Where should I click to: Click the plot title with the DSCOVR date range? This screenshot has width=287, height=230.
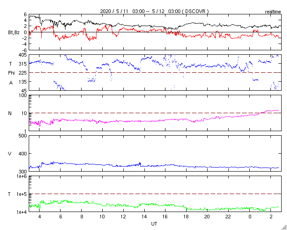click(154, 11)
